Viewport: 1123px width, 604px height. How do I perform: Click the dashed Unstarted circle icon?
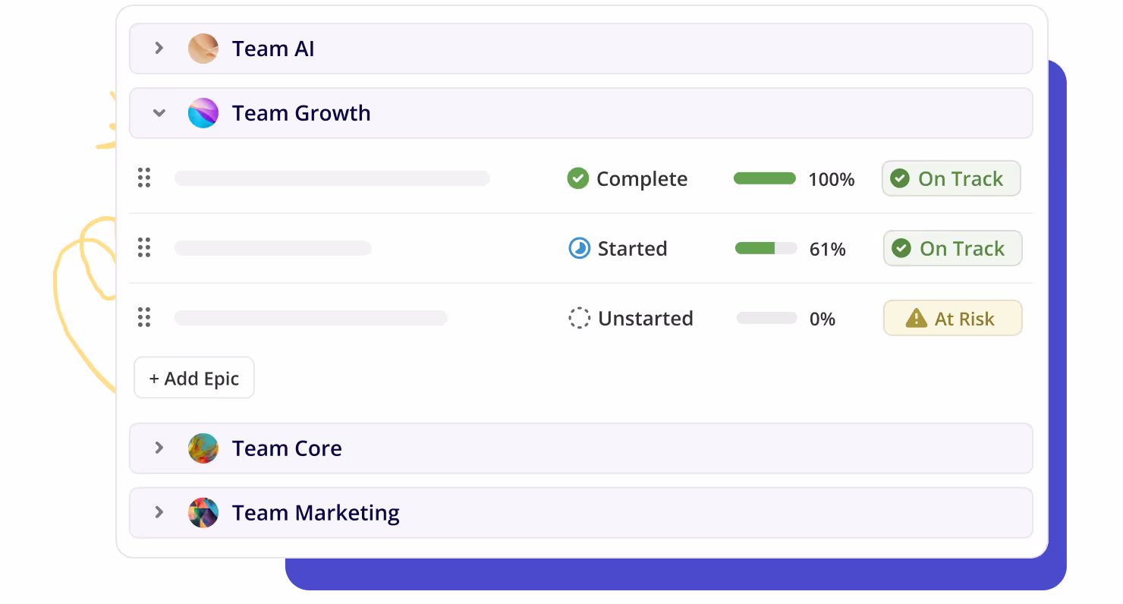(x=580, y=318)
